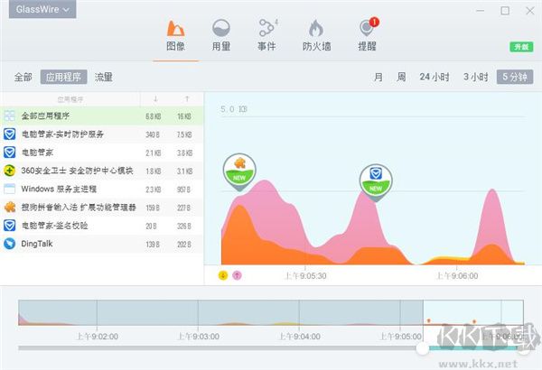Sort by upload column arrow

(x=187, y=98)
